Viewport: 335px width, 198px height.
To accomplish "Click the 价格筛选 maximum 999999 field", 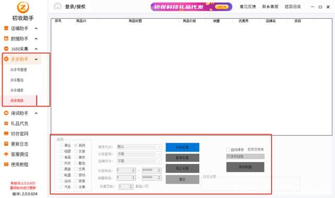I will (x=152, y=170).
